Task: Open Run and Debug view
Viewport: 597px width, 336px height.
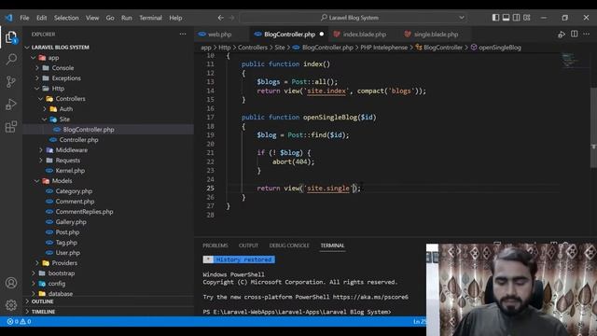Action: [11, 104]
